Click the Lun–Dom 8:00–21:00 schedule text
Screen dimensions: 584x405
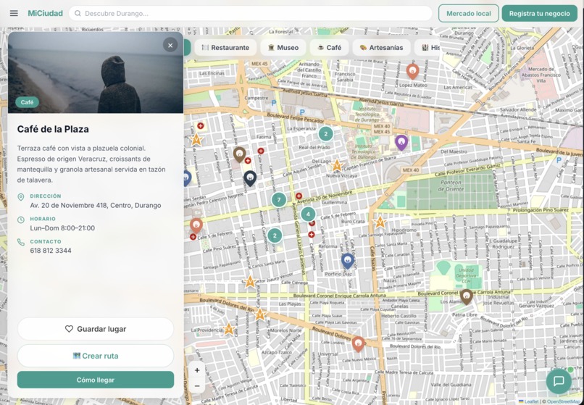(62, 228)
